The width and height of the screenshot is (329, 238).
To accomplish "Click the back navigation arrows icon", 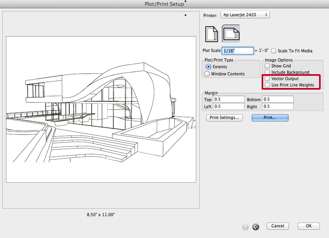I will [x=256, y=226].
